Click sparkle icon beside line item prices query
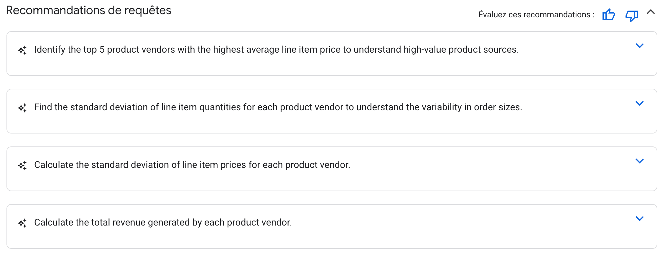The width and height of the screenshot is (665, 257). tap(22, 166)
